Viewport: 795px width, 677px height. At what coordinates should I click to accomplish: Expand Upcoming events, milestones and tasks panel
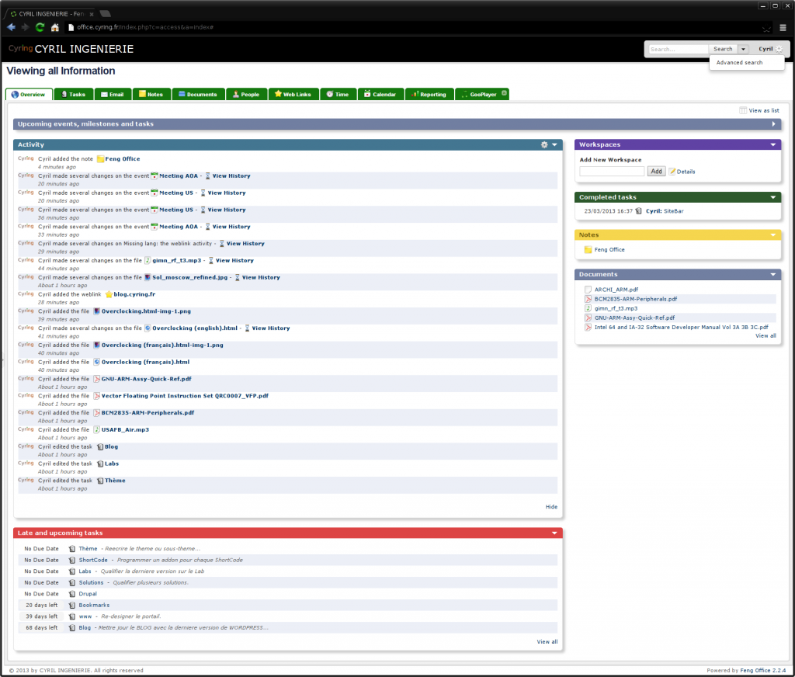coord(773,124)
